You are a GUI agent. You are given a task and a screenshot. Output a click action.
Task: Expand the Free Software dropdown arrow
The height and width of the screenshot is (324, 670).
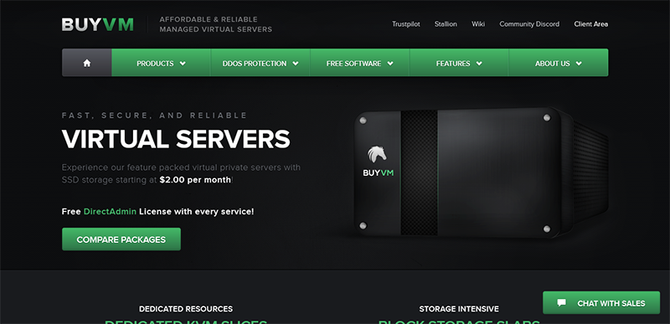pos(390,64)
